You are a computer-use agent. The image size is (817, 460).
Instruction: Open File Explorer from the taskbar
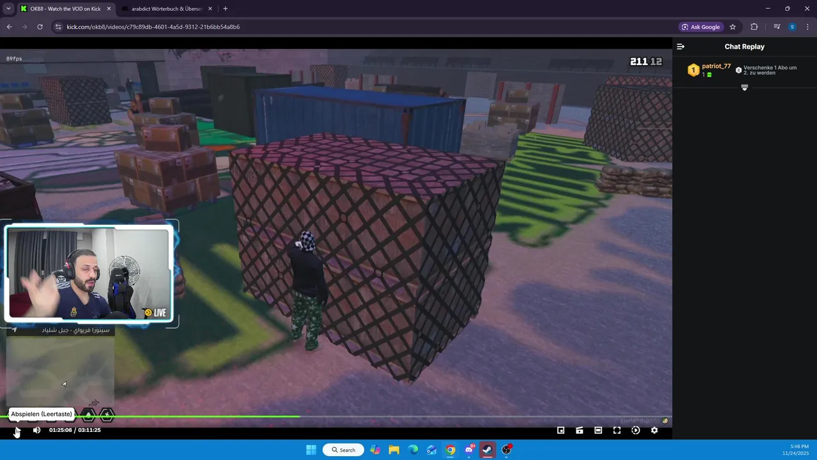tap(394, 450)
